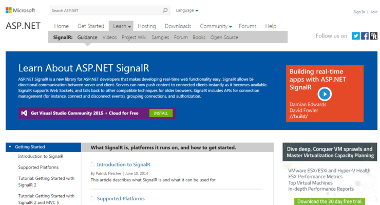The height and width of the screenshot is (205, 380).
Task: Open the Introduction to SignalR article link
Action: pos(124,164)
